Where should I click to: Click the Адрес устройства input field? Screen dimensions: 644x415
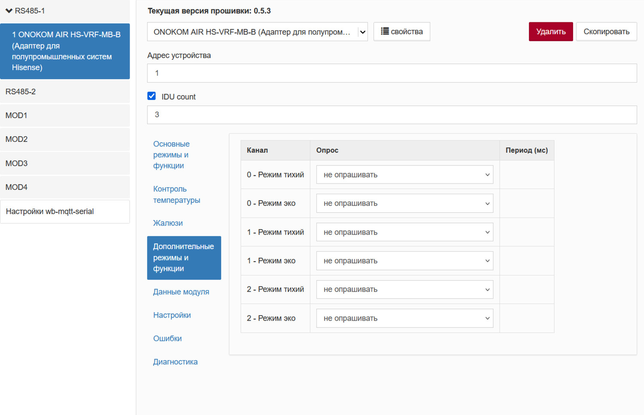click(x=392, y=73)
